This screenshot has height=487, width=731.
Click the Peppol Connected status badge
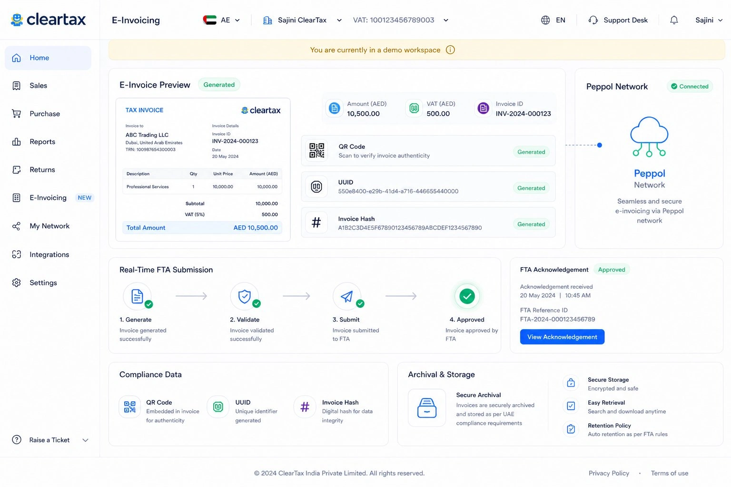(x=690, y=87)
